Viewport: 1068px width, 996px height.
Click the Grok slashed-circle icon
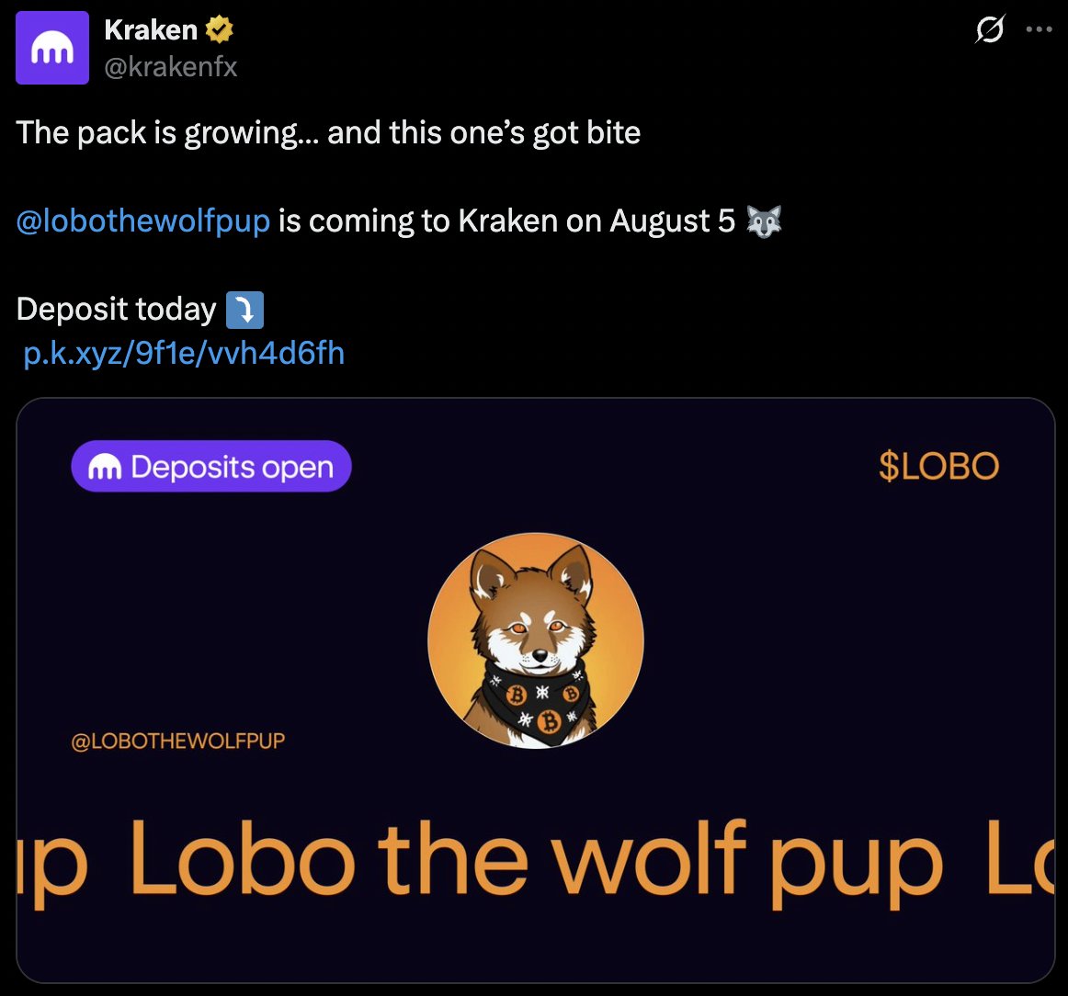click(990, 29)
